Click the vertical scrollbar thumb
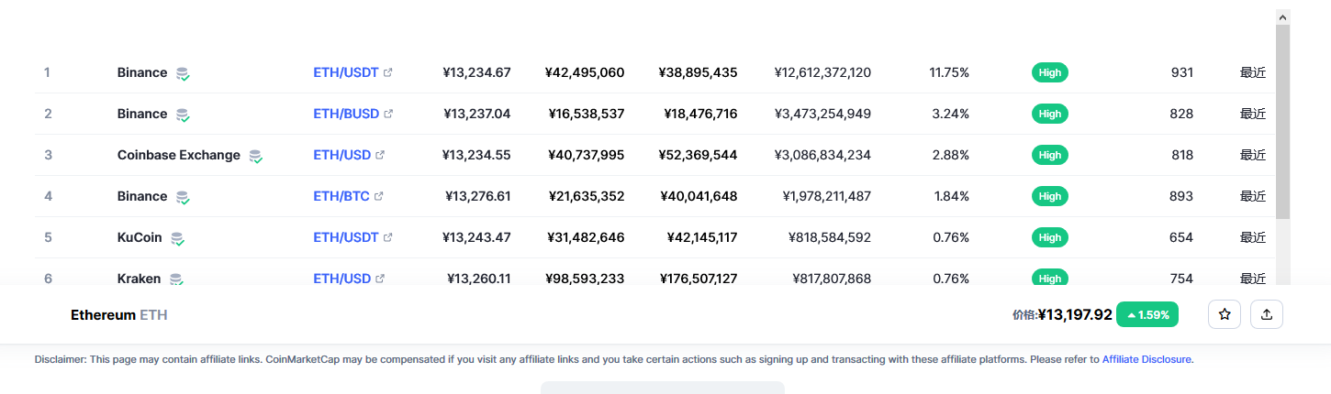This screenshot has height=394, width=1331. (1283, 122)
